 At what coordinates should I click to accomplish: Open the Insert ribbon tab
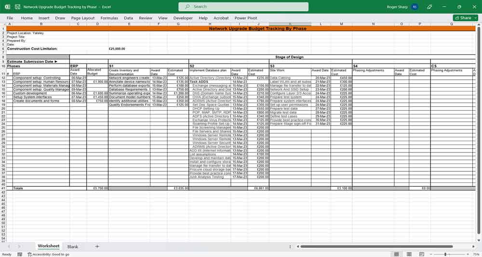tap(44, 18)
